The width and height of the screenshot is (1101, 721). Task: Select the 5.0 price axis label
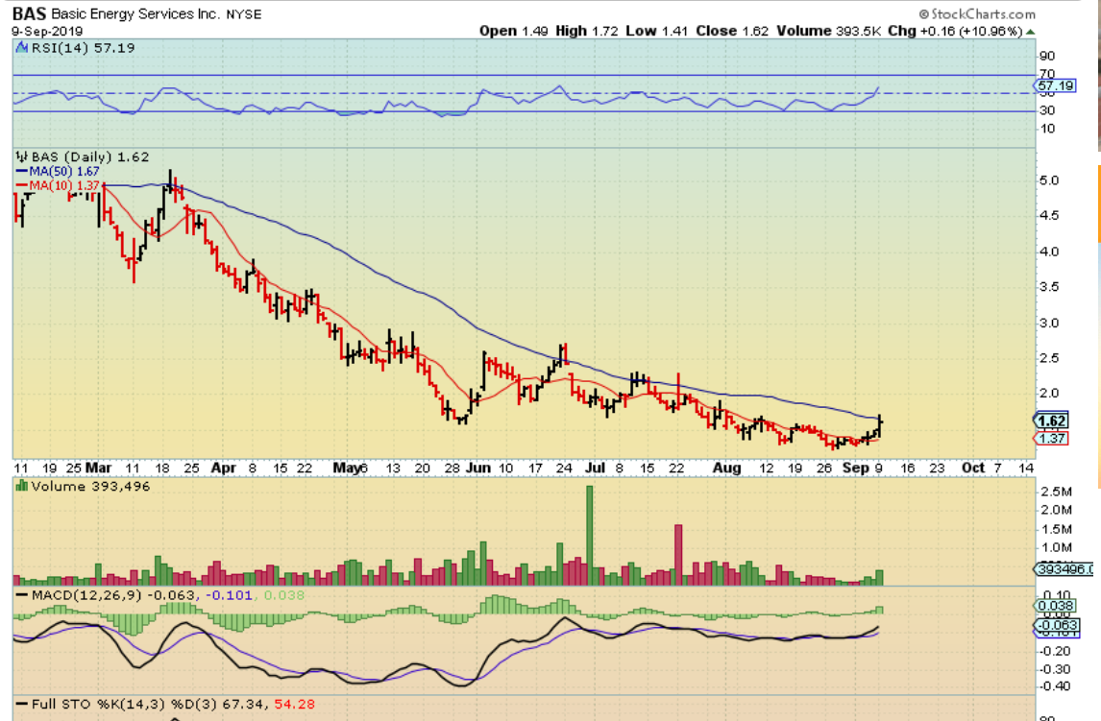coord(1048,180)
